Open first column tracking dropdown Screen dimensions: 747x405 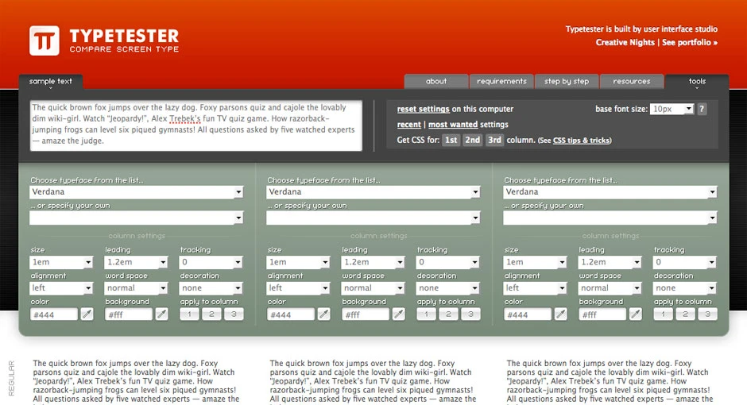pos(211,262)
